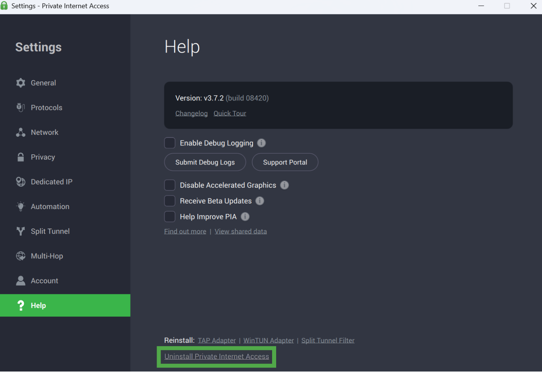The height and width of the screenshot is (373, 542).
Task: Click the Privacy padlock icon
Action: coord(21,157)
